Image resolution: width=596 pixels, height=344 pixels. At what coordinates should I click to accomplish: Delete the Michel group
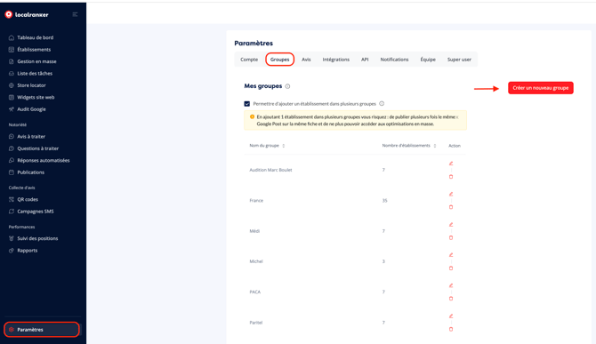(x=451, y=268)
